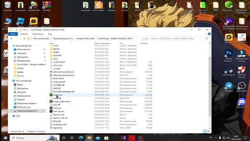The height and width of the screenshot is (141, 250).
Task: Expand the ribbon with the chevron
Action: point(205,34)
